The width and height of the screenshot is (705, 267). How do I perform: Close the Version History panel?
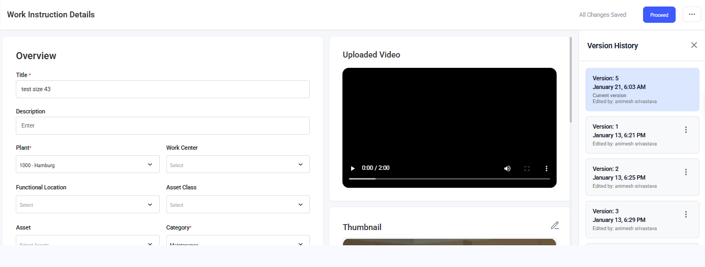pos(694,45)
